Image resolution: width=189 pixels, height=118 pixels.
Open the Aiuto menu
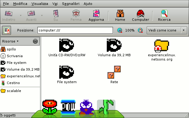click(88, 4)
